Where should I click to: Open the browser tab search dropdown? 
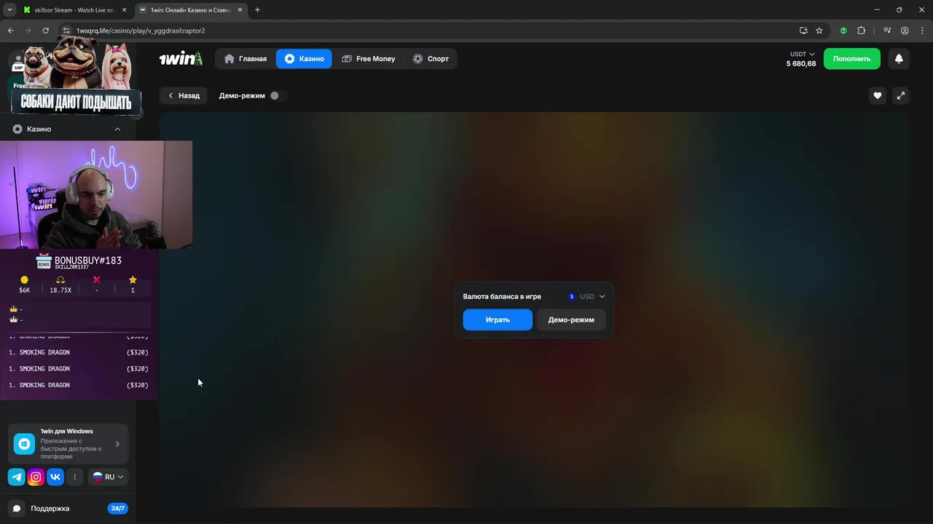coord(9,10)
